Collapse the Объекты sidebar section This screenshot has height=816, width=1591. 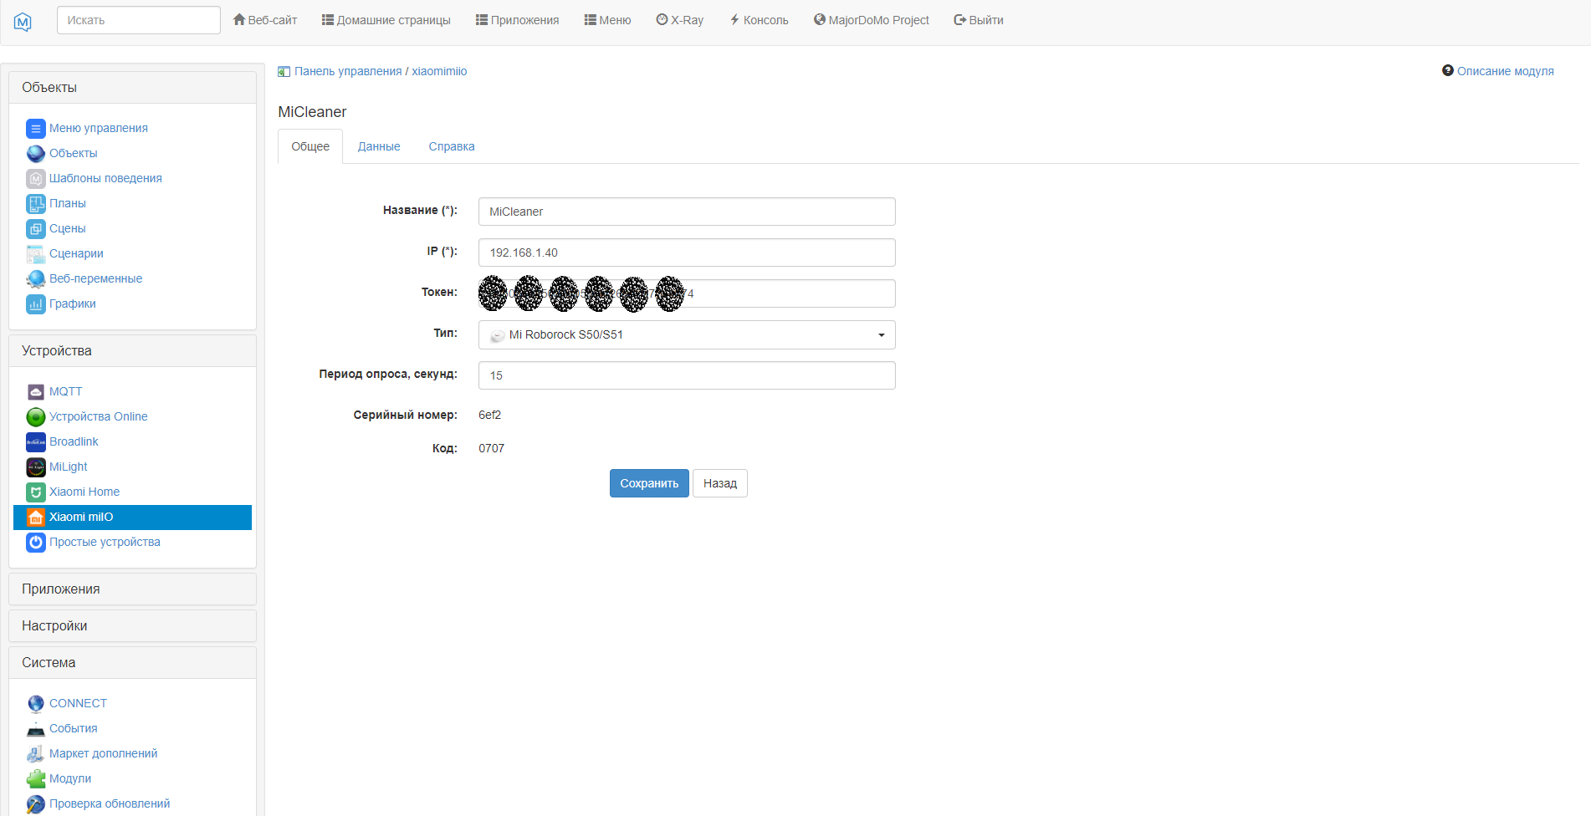[x=132, y=88]
